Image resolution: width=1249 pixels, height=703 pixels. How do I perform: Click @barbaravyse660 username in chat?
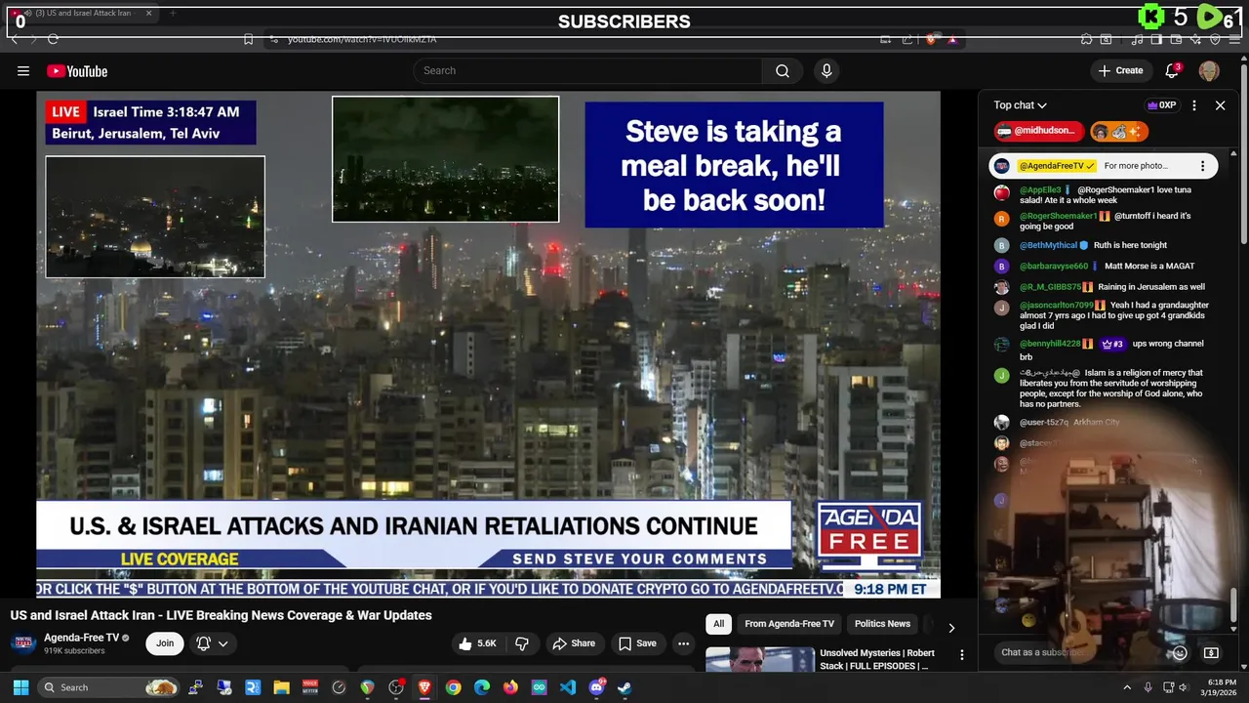1054,266
